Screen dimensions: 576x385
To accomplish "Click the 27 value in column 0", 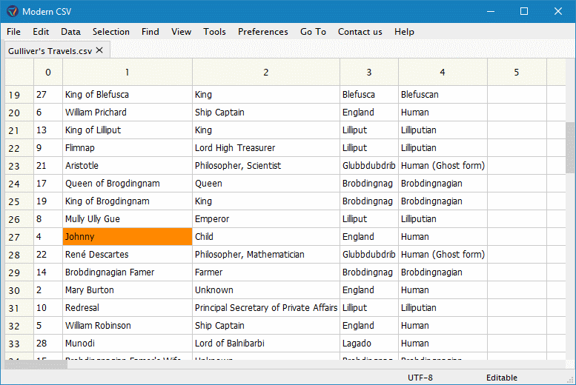I will (48, 95).
